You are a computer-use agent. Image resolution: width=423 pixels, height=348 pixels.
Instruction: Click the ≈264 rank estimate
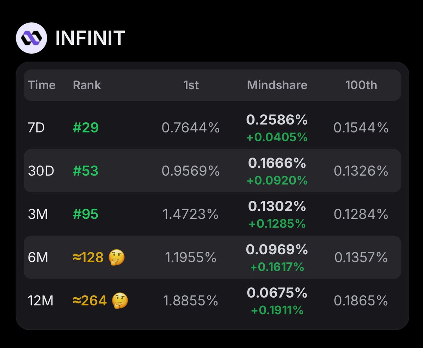[x=90, y=301]
